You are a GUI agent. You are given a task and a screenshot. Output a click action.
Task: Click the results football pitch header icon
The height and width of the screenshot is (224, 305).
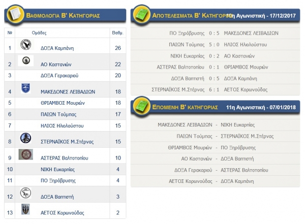141,16
